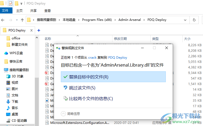Click the music note icon
The height and width of the screenshot is (126, 203).
pyautogui.click(x=8, y=108)
